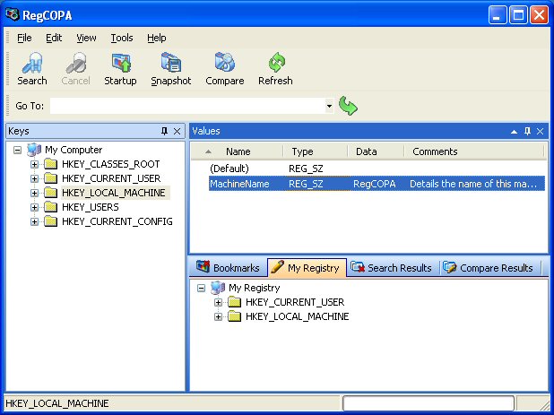554x415 pixels.
Task: Pin the Keys panel
Action: pyautogui.click(x=164, y=132)
